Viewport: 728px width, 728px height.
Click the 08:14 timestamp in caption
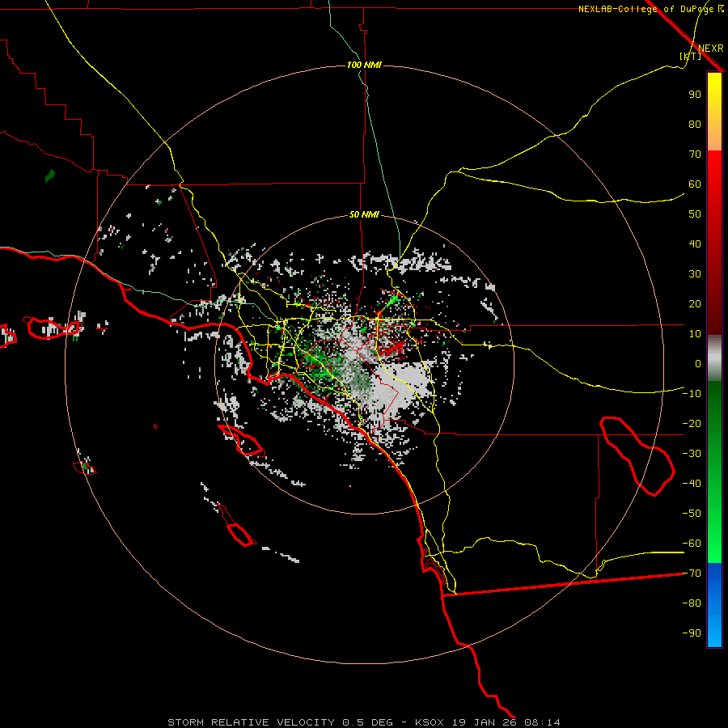(x=542, y=722)
